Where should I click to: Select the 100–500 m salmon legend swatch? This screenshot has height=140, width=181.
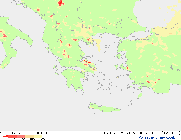pyautogui.click(x=21, y=136)
